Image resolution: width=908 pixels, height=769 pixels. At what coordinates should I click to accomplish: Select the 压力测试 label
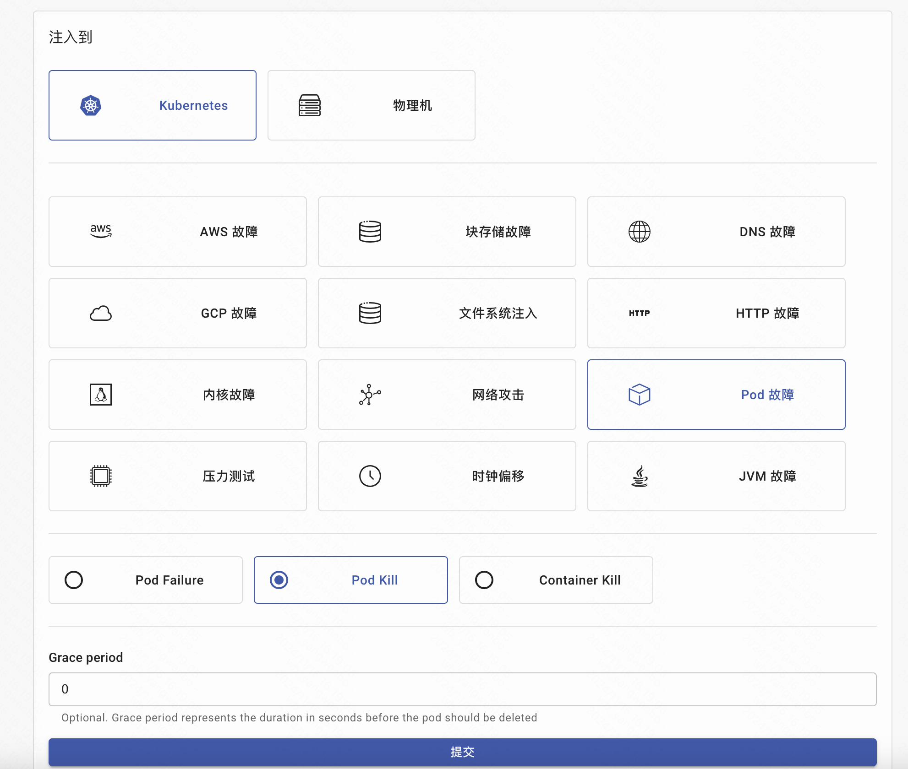coord(229,476)
